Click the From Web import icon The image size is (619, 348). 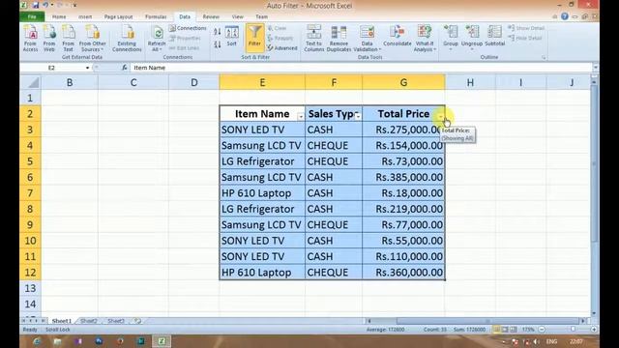49,39
